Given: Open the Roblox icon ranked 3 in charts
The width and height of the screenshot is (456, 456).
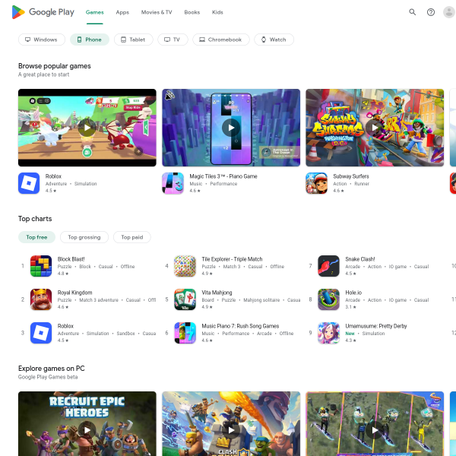Looking at the screenshot, I should click(41, 333).
